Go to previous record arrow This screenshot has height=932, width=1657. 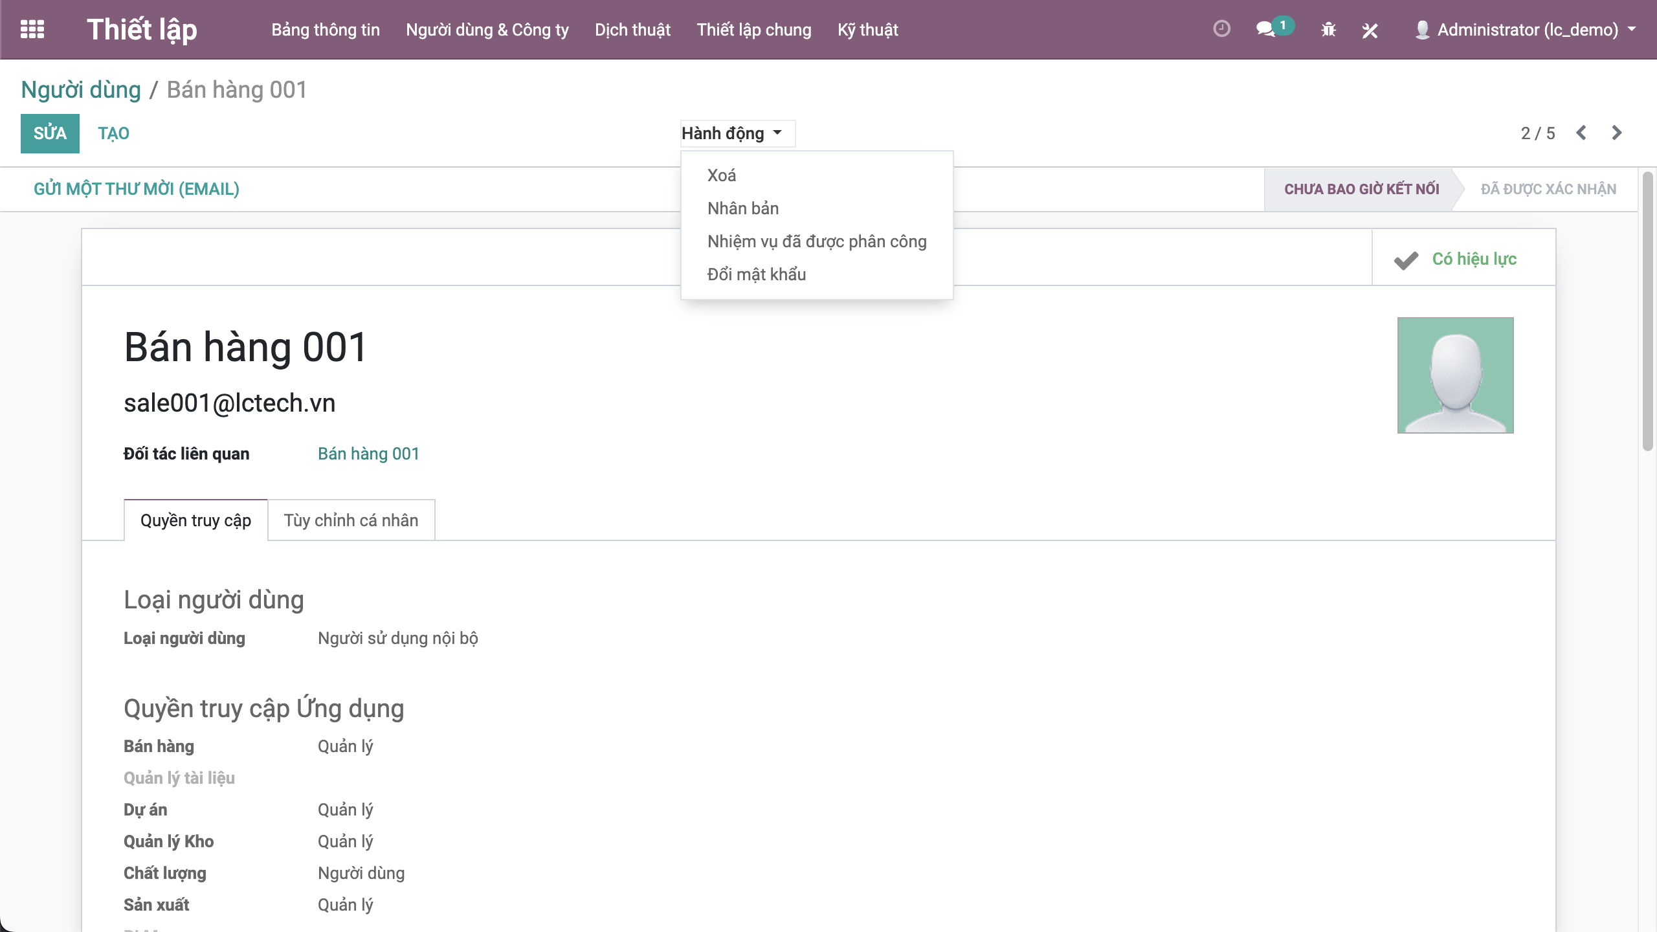(1581, 133)
